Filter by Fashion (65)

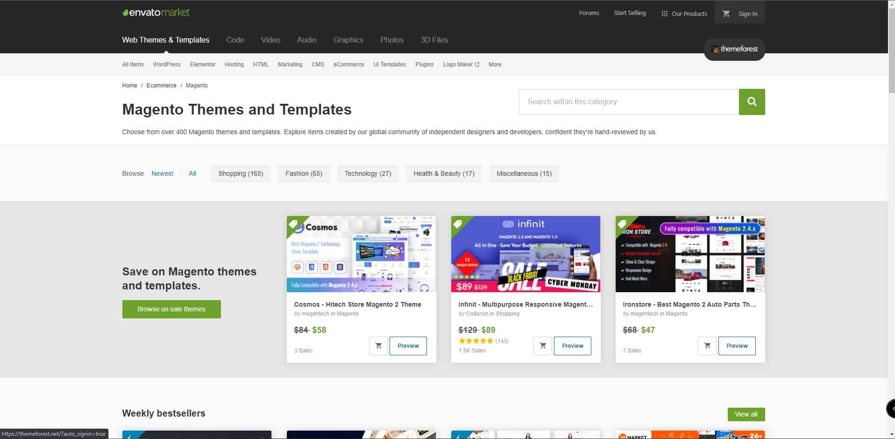point(304,173)
